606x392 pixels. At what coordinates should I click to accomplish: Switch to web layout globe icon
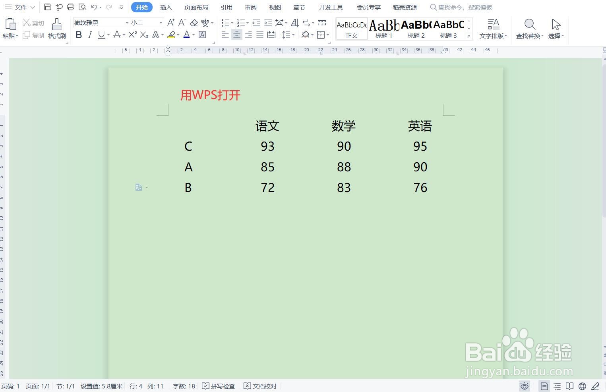(582, 386)
